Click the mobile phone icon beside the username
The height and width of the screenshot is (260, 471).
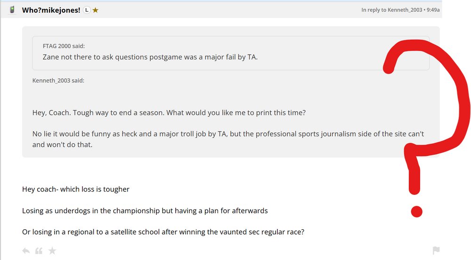[12, 10]
